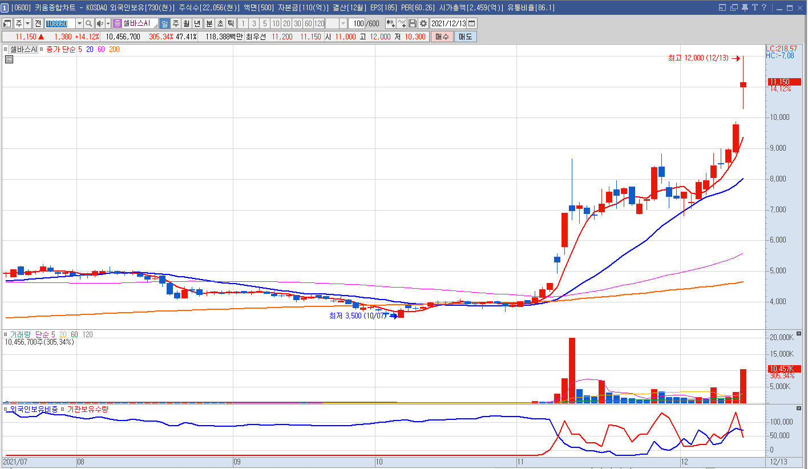This screenshot has height=469, width=808.
Task: Open the dropdown arrow beside the speaker
Action: (x=108, y=23)
